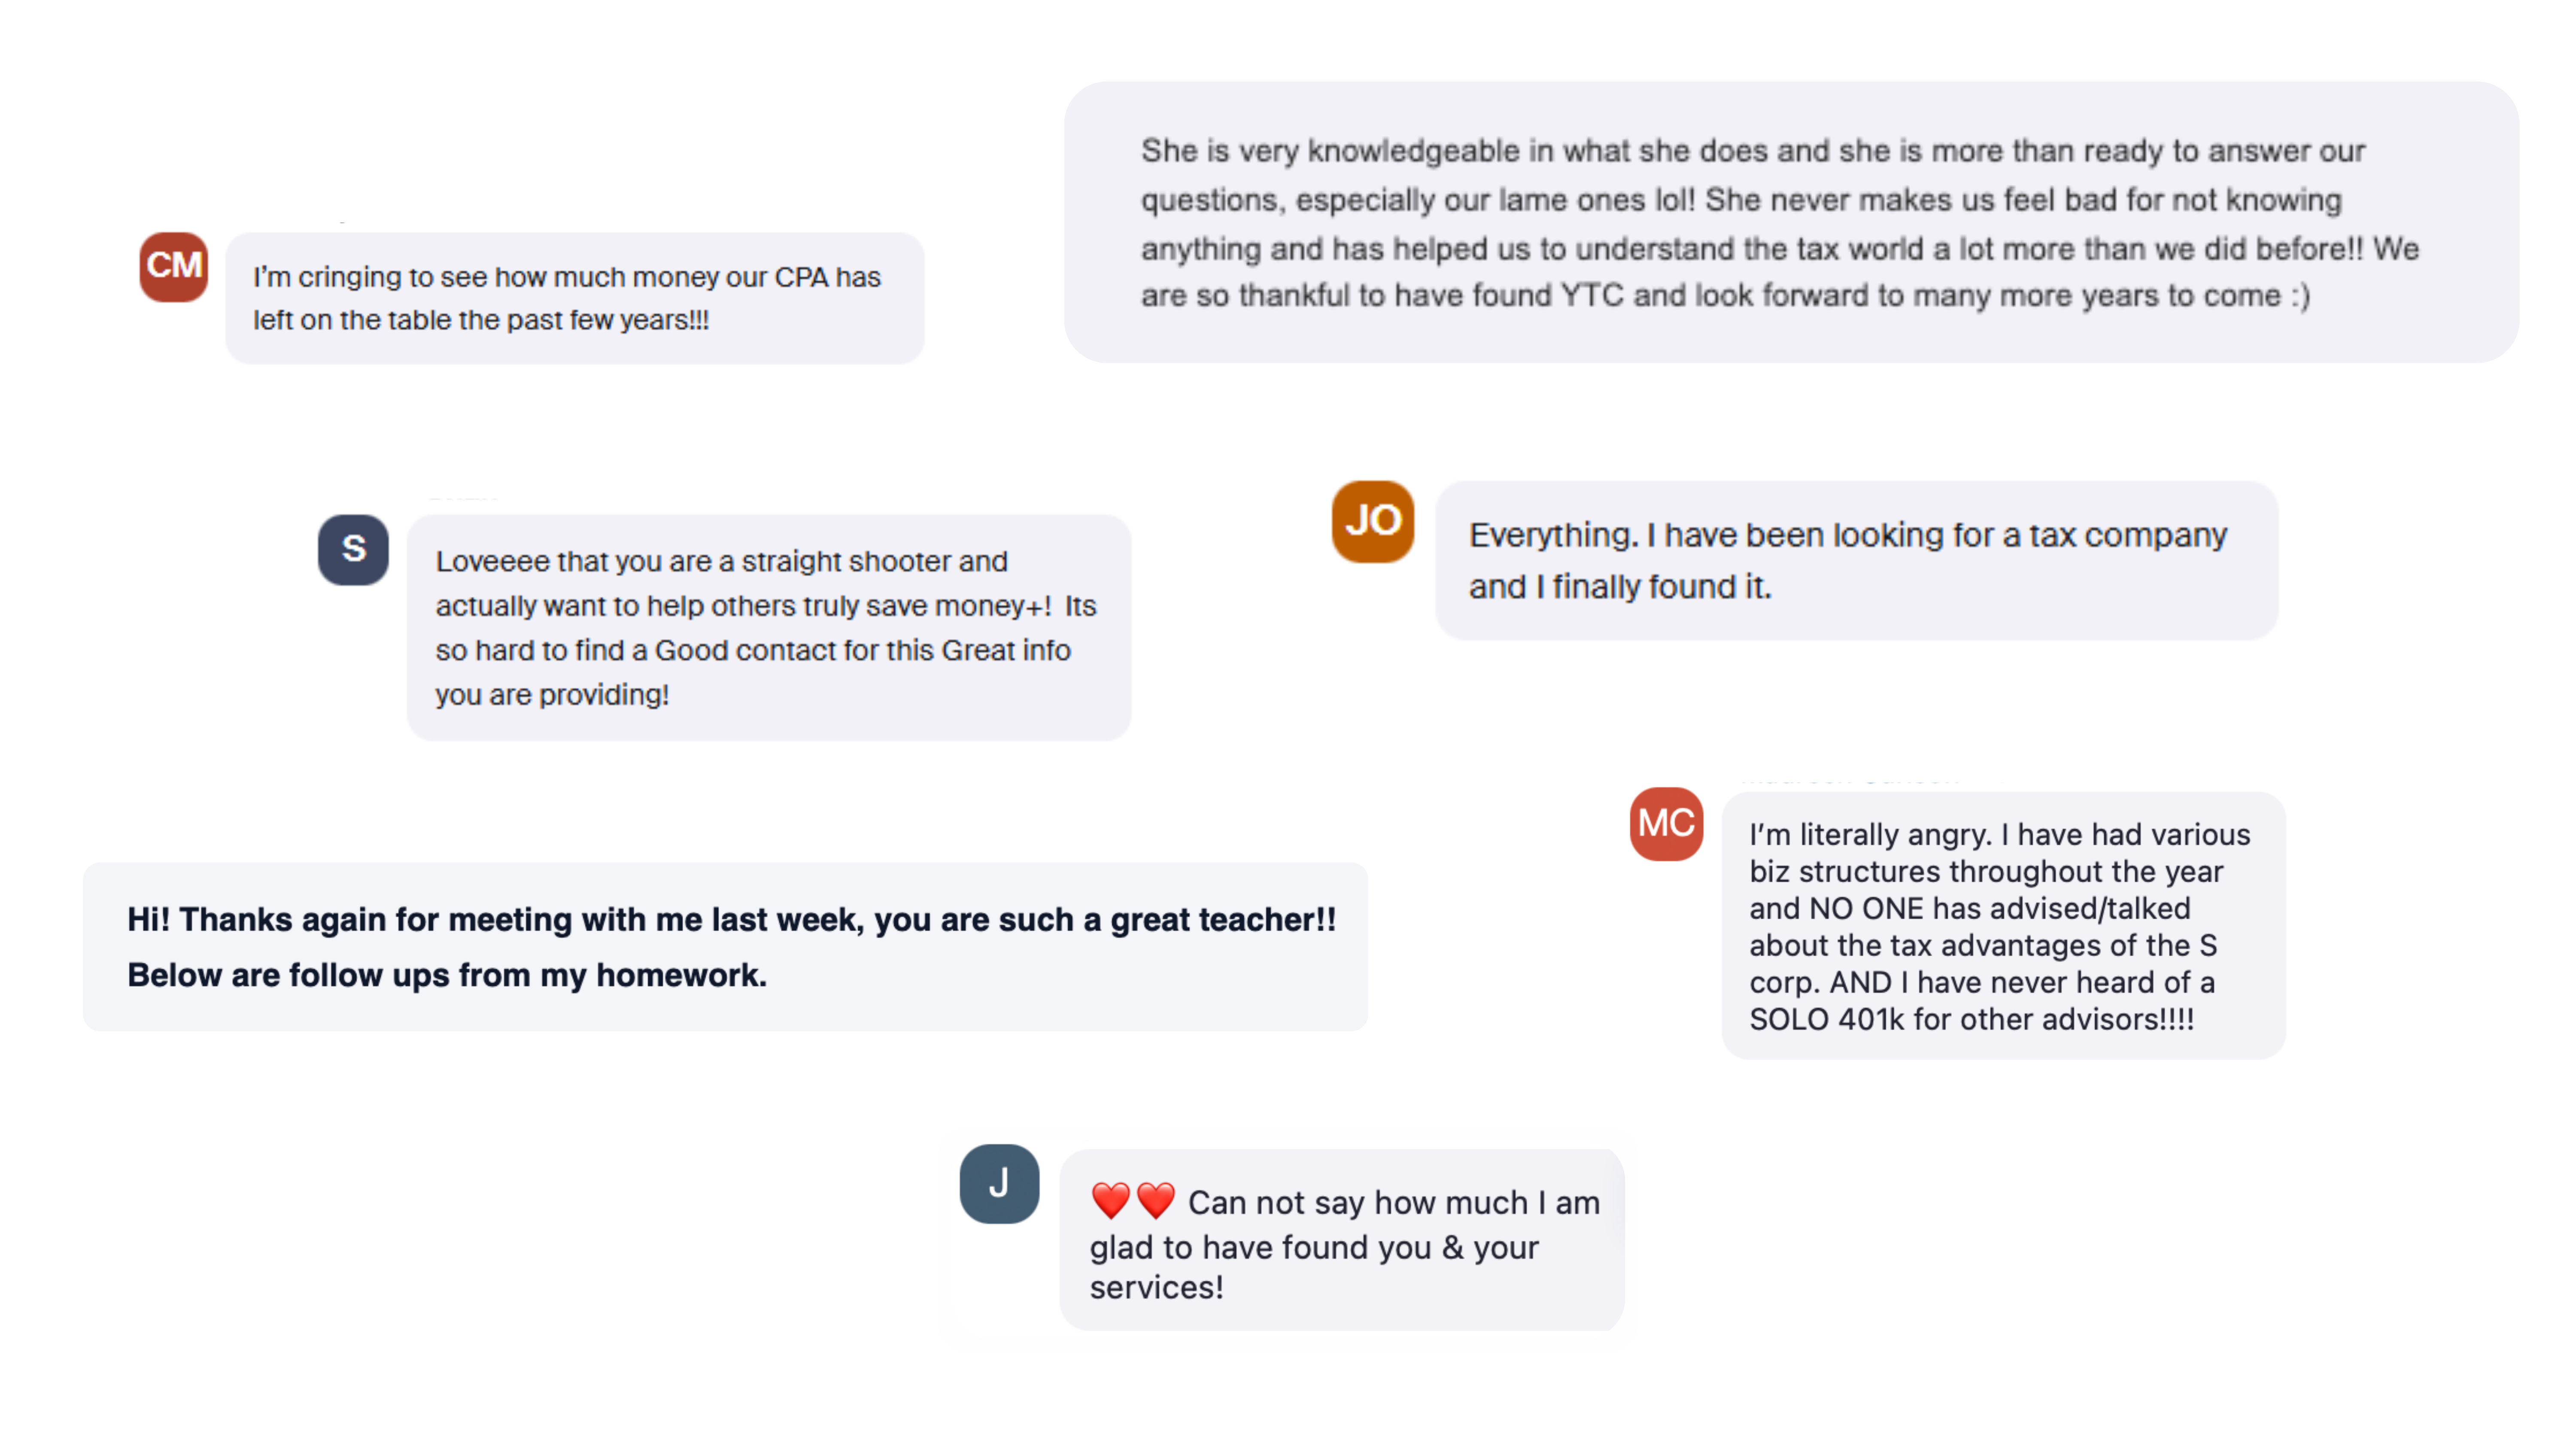Click the red CM avatar icon
This screenshot has height=1449, width=2576.
173,267
